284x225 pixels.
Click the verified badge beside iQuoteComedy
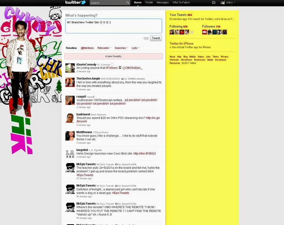112,64
